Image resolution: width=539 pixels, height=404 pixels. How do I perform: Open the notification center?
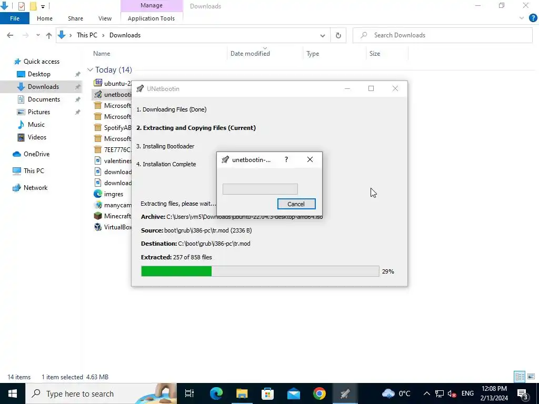pyautogui.click(x=523, y=393)
